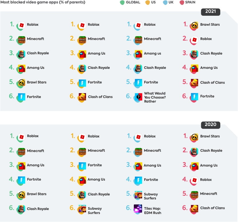Click Clash of Clans icon in 2021 US list

click(x=82, y=97)
